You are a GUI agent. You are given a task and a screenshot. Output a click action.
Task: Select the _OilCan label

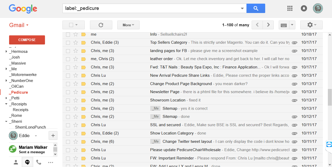(x=17, y=86)
